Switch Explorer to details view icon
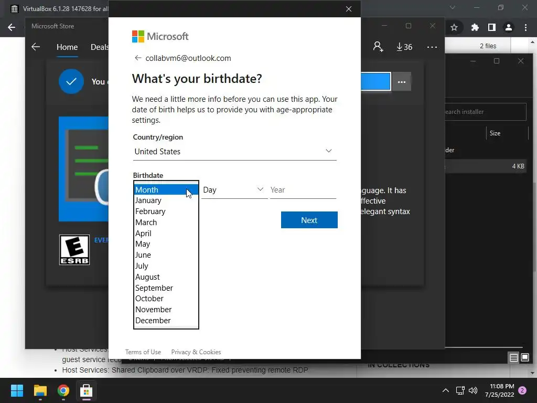 click(x=514, y=358)
